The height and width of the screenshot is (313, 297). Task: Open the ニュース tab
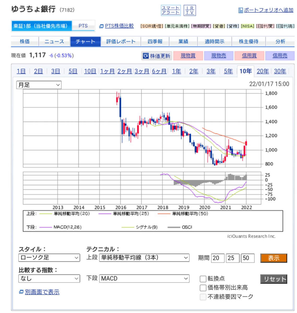coord(54,41)
